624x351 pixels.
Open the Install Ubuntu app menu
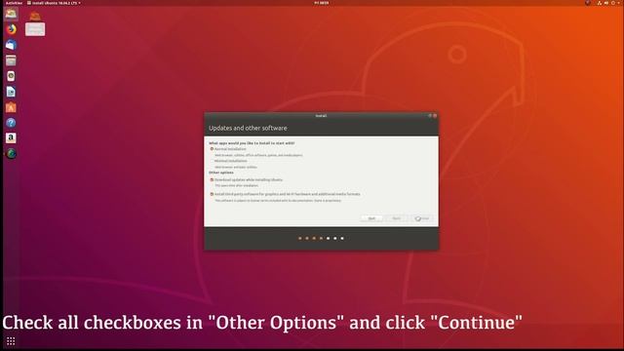coord(54,3)
